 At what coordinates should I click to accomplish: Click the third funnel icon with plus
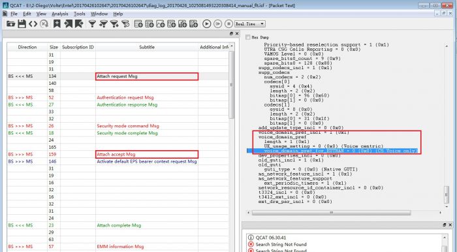point(114,24)
